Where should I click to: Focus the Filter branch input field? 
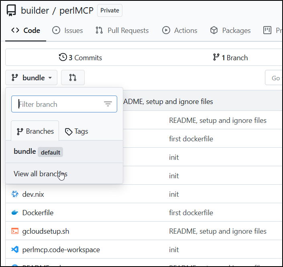64,104
